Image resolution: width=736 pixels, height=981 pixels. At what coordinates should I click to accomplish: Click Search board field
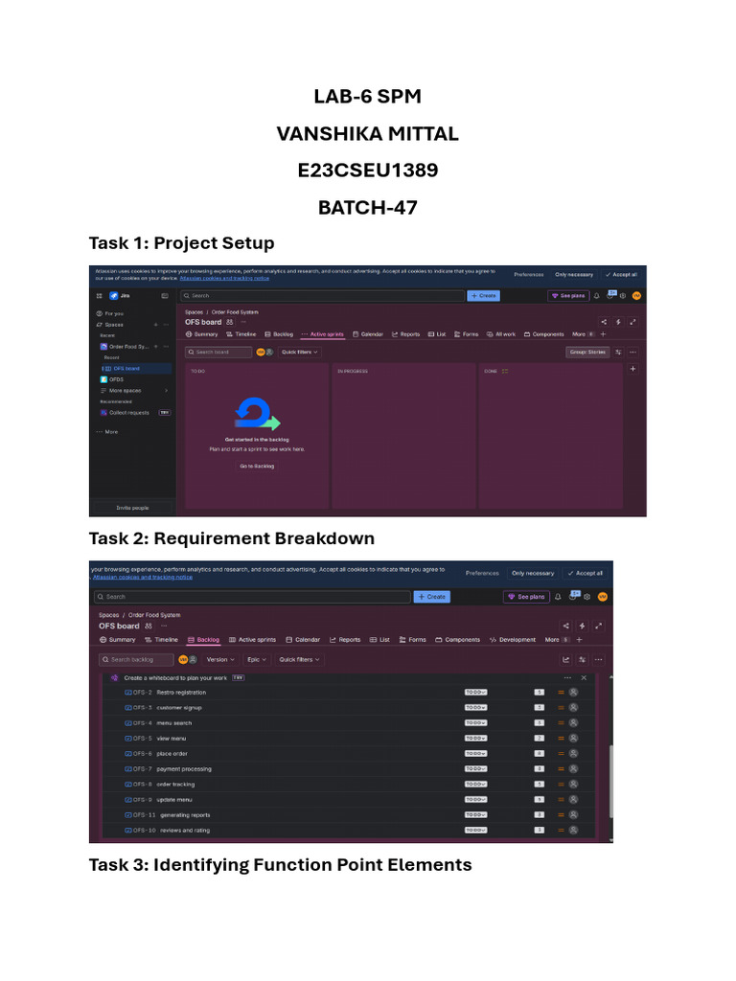click(x=218, y=353)
